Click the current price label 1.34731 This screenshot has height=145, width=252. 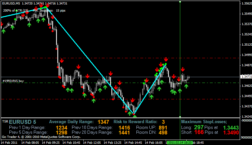tap(247, 77)
